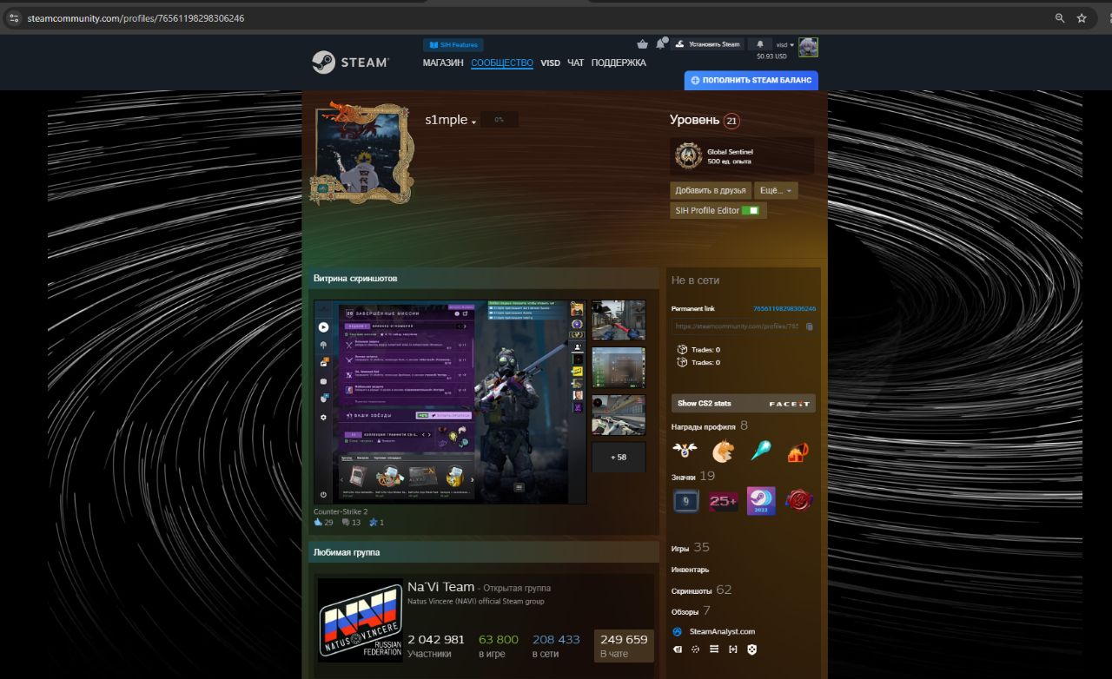Open the middle small screenshot thumbnail
This screenshot has height=679, width=1112.
(619, 367)
